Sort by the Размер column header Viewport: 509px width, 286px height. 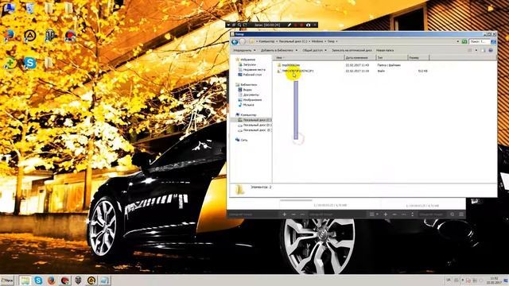tap(418, 58)
